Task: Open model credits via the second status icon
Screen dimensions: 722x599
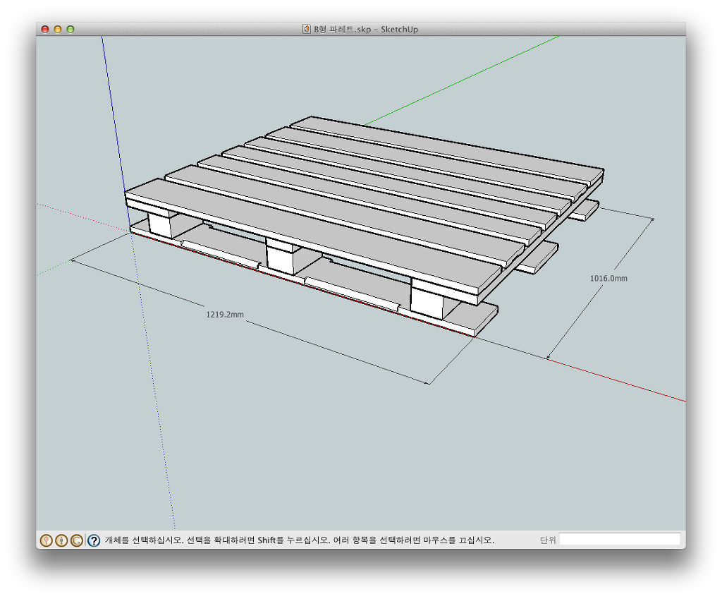Action: coord(61,540)
